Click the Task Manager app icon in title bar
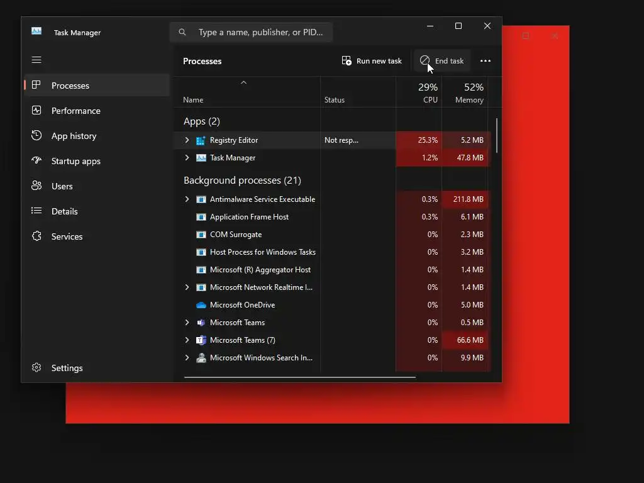The height and width of the screenshot is (483, 644). tap(36, 31)
